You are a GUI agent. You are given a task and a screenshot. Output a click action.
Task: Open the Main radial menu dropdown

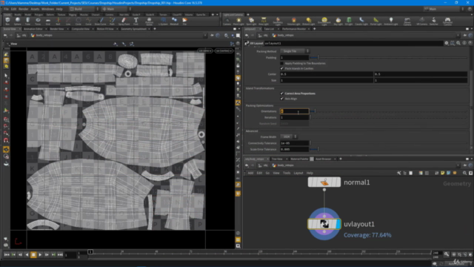click(x=116, y=9)
